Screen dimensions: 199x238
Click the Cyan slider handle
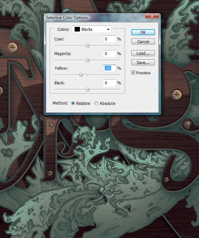tap(88, 45)
